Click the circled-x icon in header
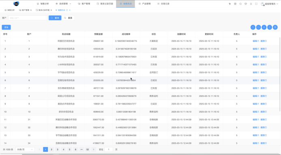The width and height of the screenshot is (281, 155). coord(235,4)
